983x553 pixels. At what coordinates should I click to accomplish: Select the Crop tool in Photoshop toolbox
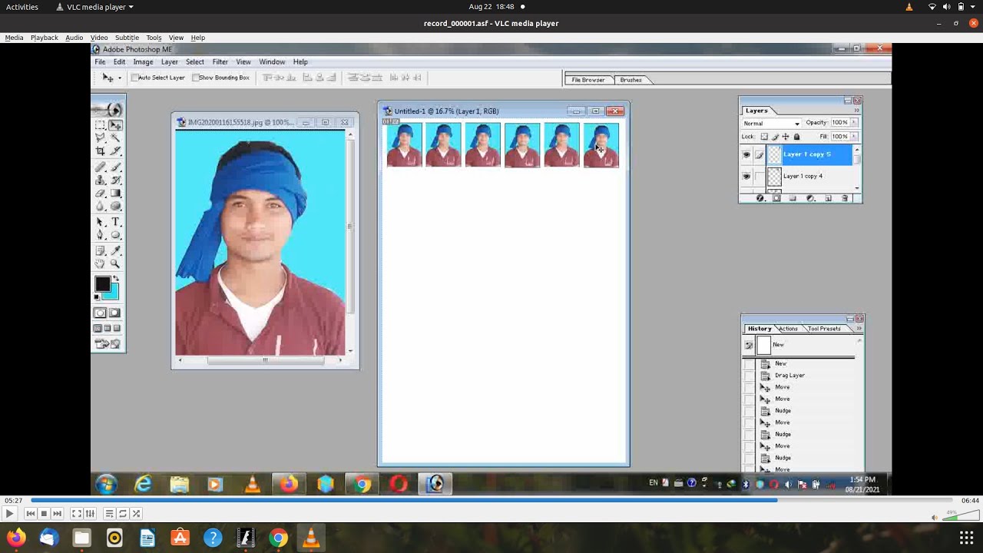point(100,151)
